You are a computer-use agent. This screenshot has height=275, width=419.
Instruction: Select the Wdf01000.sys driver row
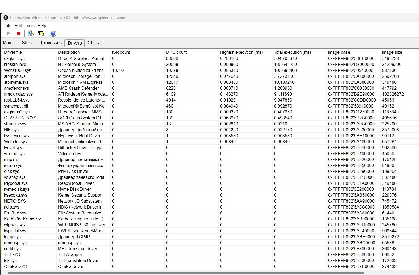(211, 70)
